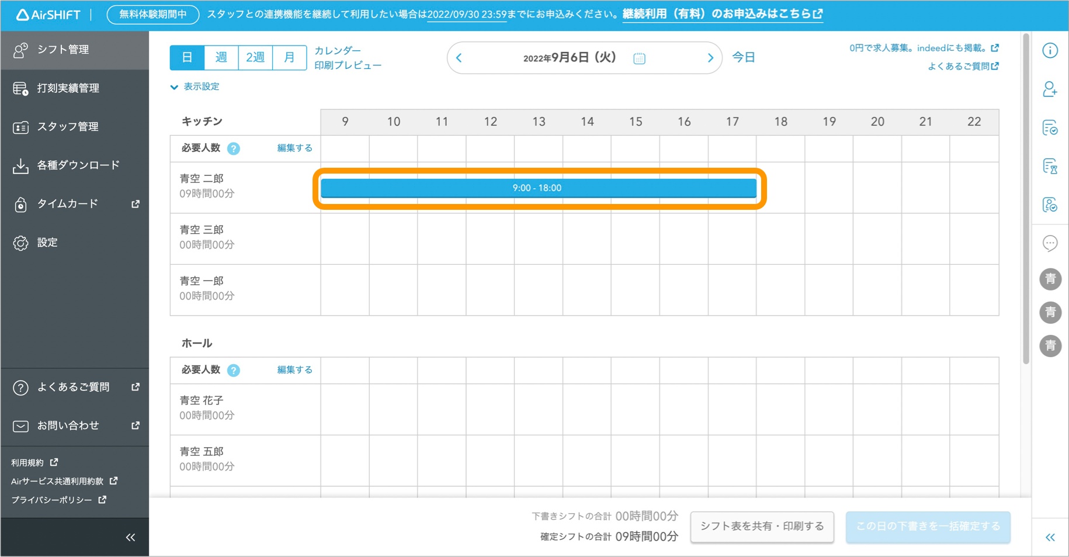Click シフト表を共有・印刷する button
1069x557 pixels.
pyautogui.click(x=762, y=527)
